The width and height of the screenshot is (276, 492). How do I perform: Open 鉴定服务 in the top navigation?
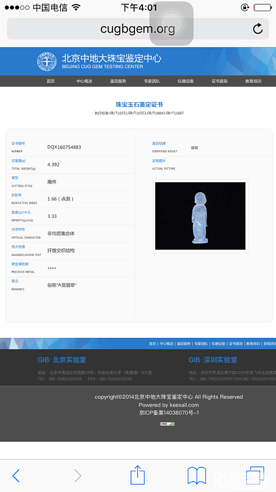click(118, 81)
